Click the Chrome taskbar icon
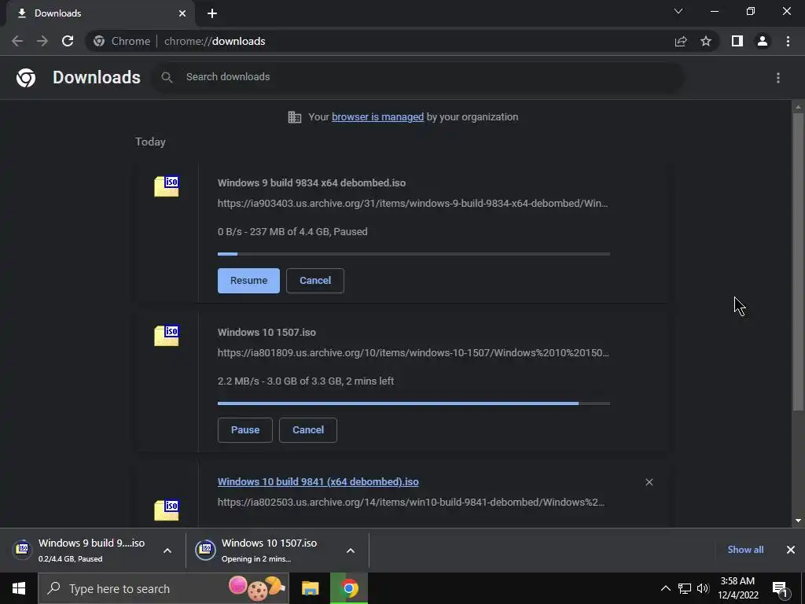 click(349, 588)
